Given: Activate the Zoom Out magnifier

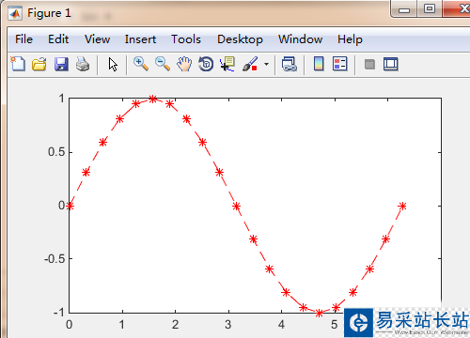Looking at the screenshot, I should point(163,64).
